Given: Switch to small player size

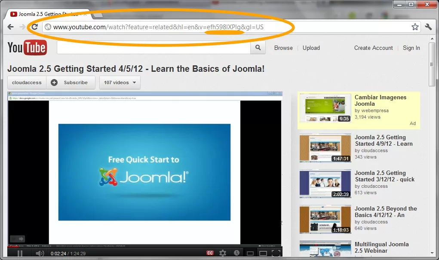Looking at the screenshot, I should 250,254.
